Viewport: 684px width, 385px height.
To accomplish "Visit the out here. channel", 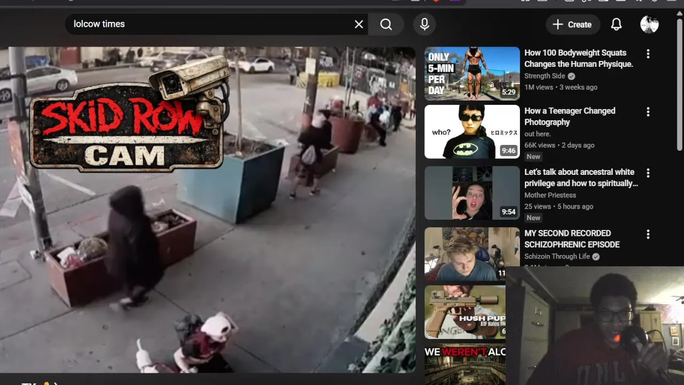I will click(538, 134).
